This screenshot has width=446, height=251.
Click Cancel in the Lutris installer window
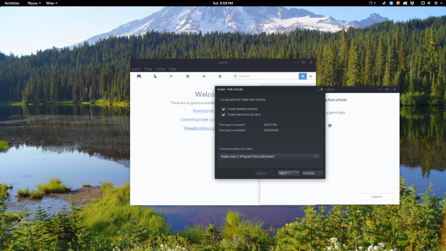click(x=376, y=197)
